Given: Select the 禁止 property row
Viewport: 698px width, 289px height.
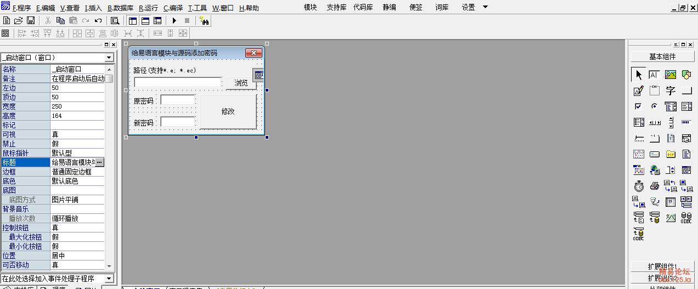Looking at the screenshot, I should tap(53, 144).
